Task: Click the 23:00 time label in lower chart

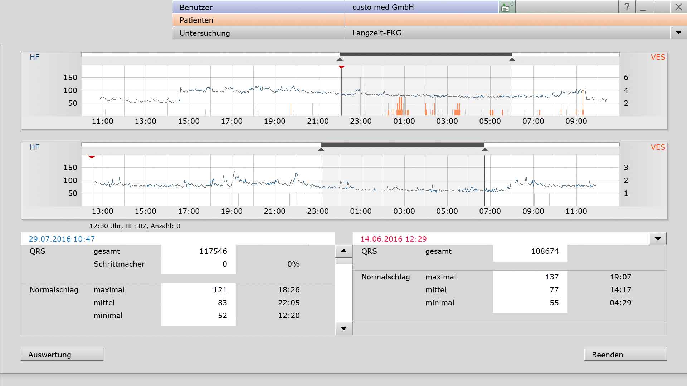Action: coord(318,211)
